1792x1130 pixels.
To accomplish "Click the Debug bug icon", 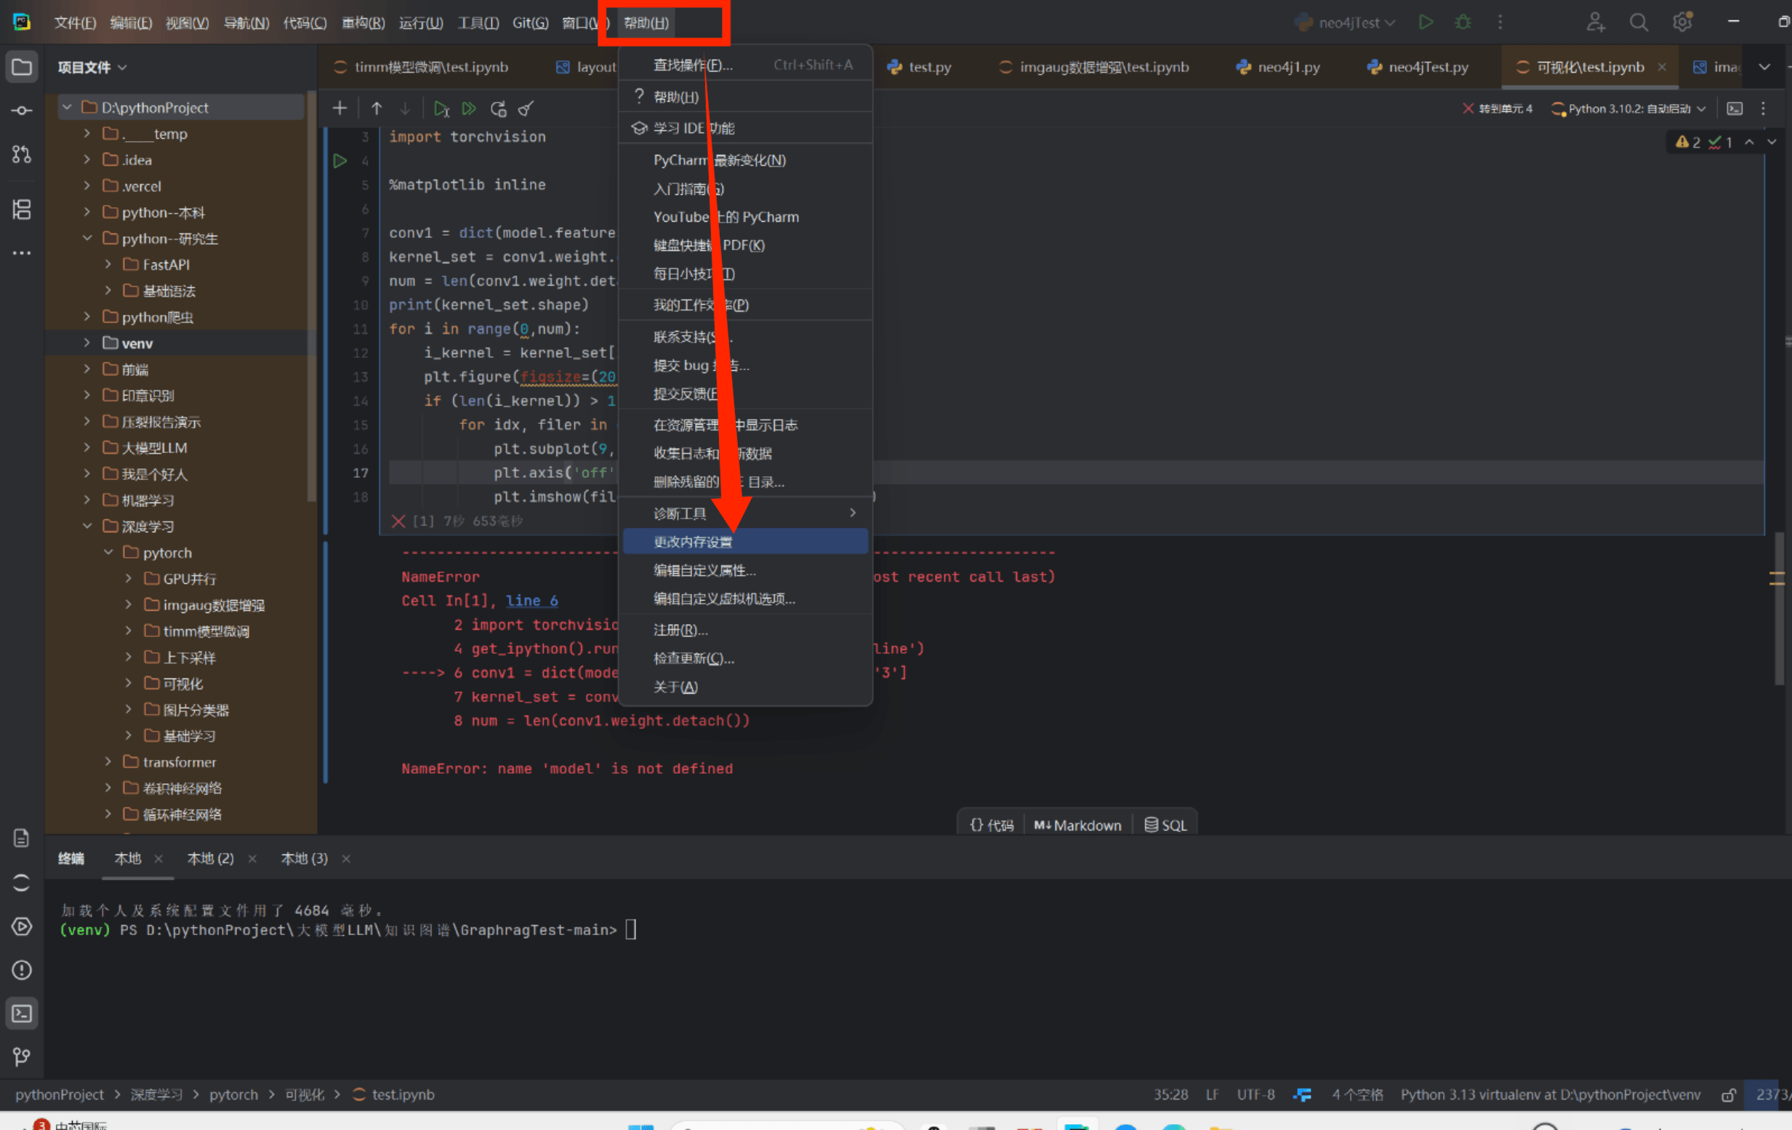I will [x=1463, y=23].
